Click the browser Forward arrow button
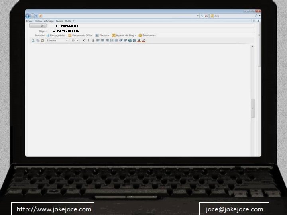Viewport: 287px width, 215px height. point(33,16)
